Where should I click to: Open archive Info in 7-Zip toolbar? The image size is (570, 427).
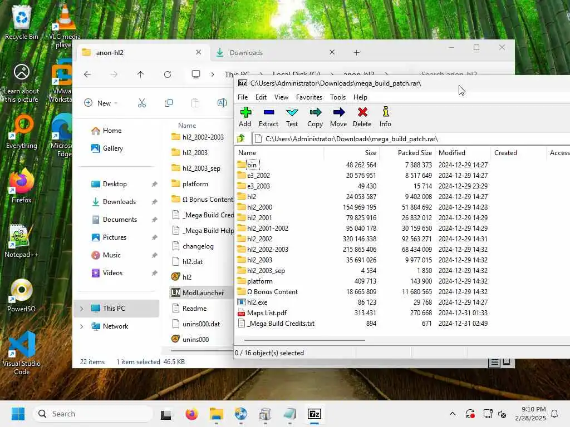point(385,117)
